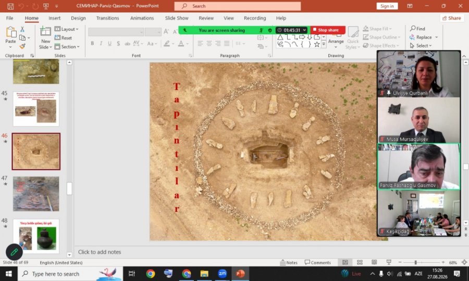Open File Explorer from taskbar
469x281 pixels.
pyautogui.click(x=204, y=274)
